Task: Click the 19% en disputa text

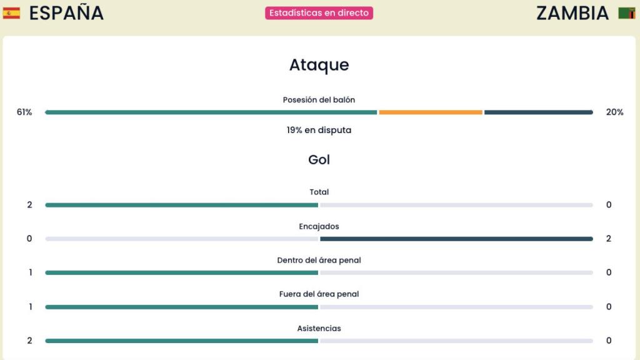Action: coord(319,130)
